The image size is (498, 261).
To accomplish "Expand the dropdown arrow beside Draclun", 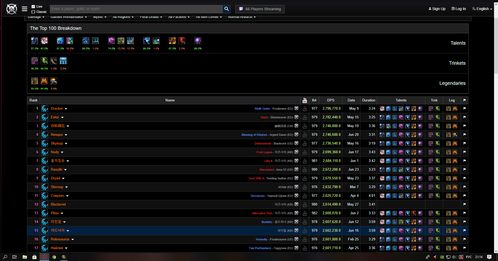I will (x=66, y=109).
